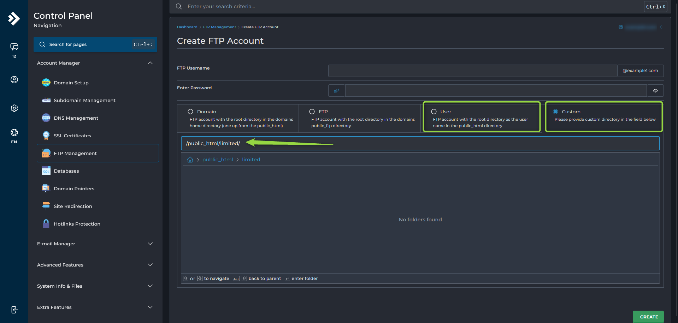678x323 pixels.
Task: Click the FTP Management folder icon
Action: coord(46,153)
